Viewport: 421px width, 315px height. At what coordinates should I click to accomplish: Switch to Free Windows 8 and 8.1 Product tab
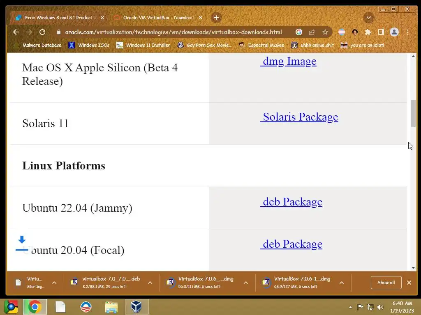(59, 18)
